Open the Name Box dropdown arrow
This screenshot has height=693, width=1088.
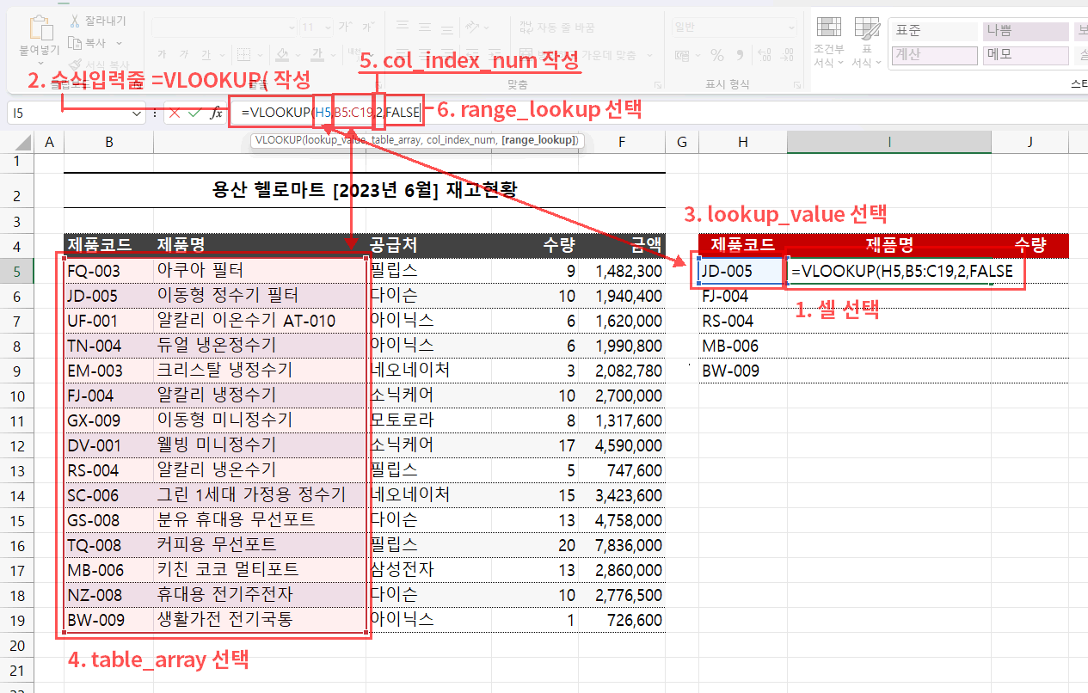coord(138,113)
